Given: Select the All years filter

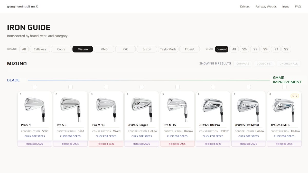Looking at the screenshot, I should pos(234,49).
